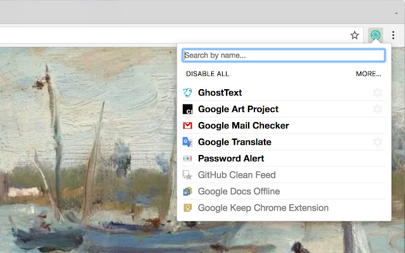
Task: Open GhostText settings gear
Action: 378,93
